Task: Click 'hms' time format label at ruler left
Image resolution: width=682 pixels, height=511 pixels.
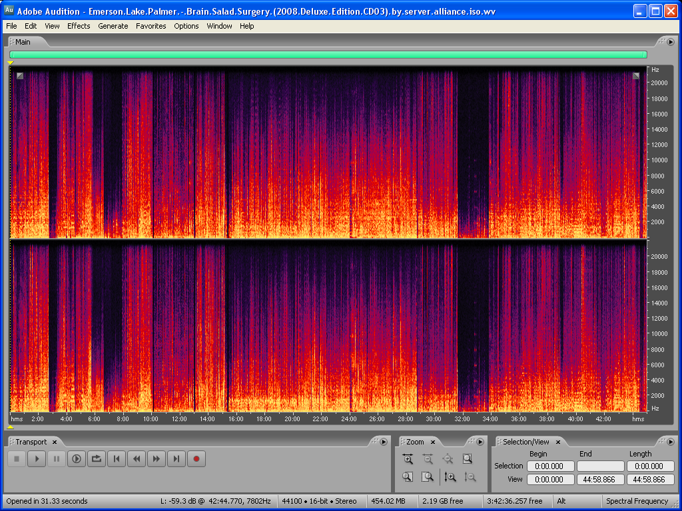Action: point(17,419)
